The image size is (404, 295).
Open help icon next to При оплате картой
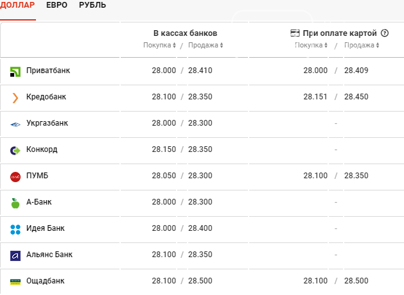tap(385, 33)
